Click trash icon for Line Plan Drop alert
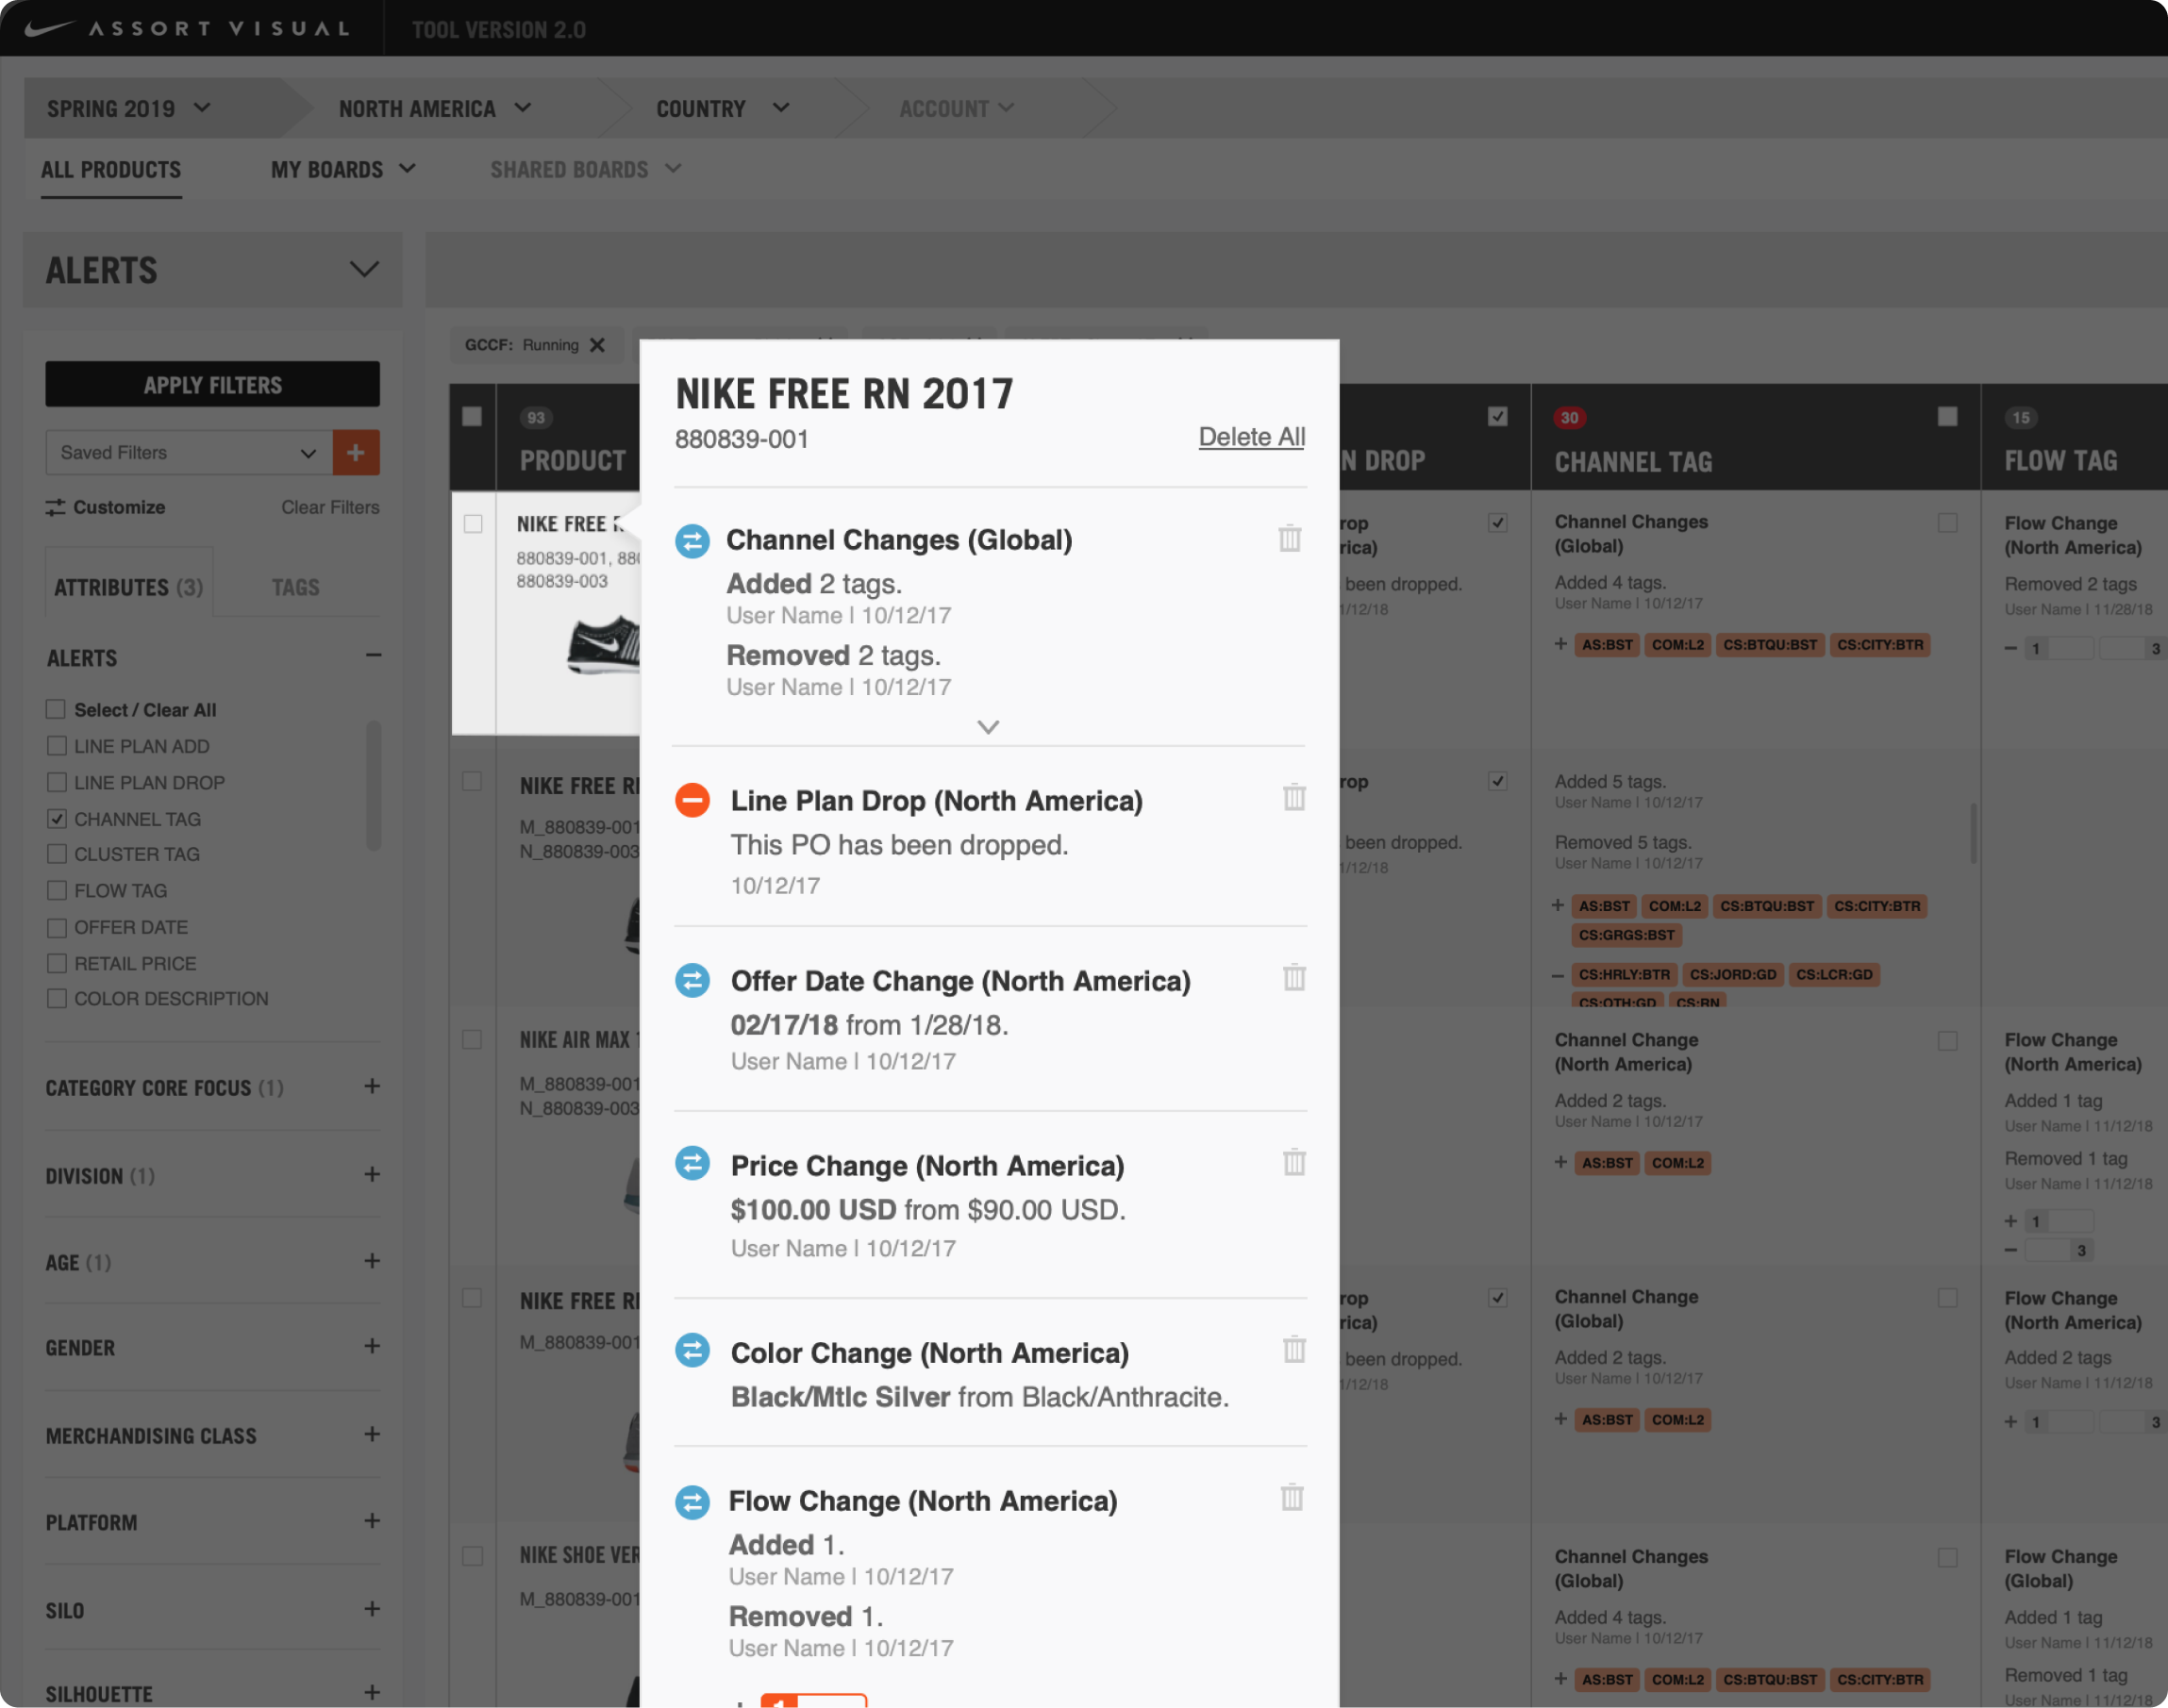The width and height of the screenshot is (2168, 1708). [1293, 798]
